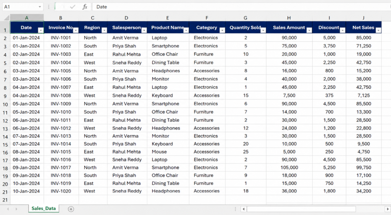This screenshot has width=391, height=215.
Task: Select Net Sales cell 17,100
Action: [x=364, y=175]
